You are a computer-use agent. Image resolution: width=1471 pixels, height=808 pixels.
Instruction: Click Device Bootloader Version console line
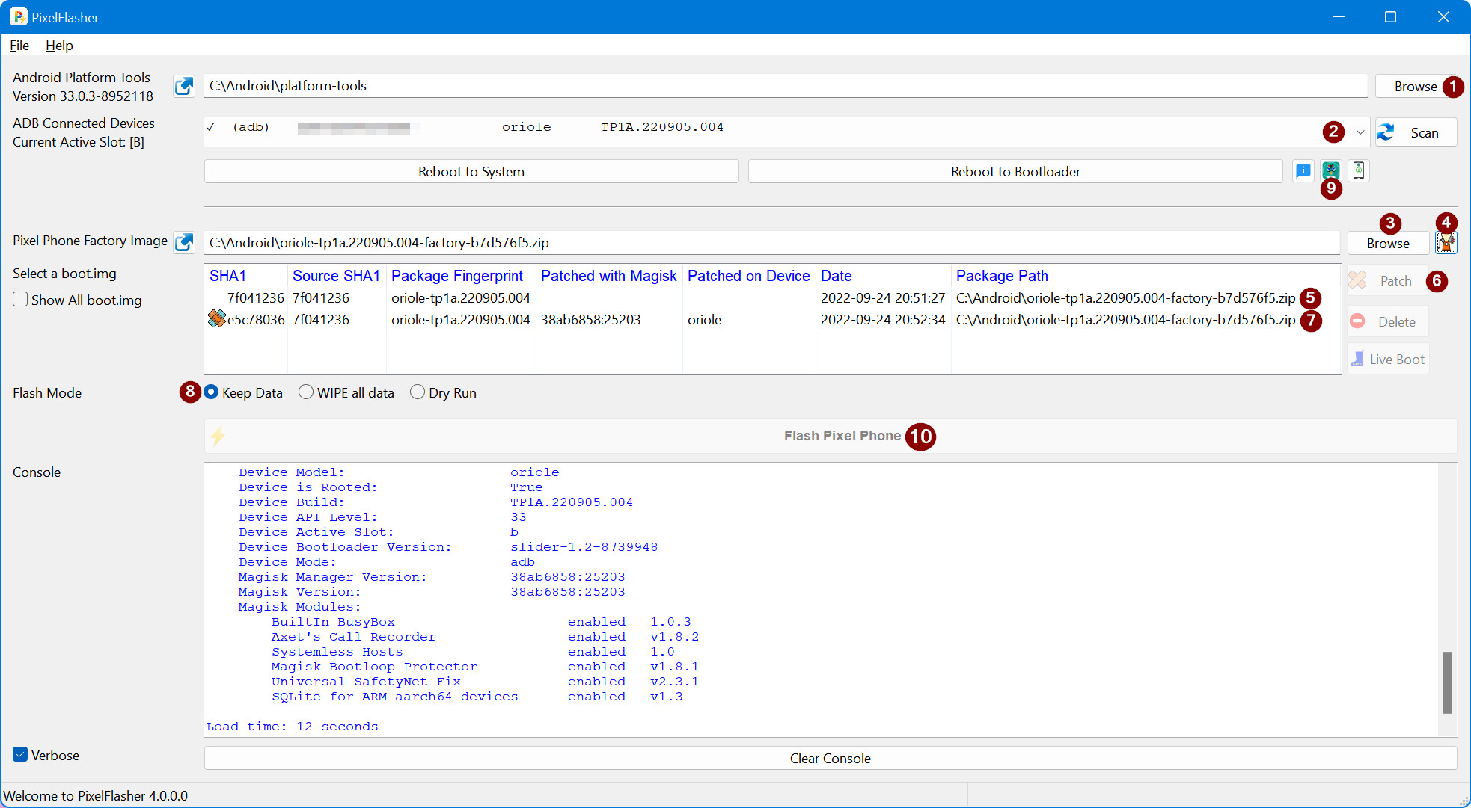(448, 547)
